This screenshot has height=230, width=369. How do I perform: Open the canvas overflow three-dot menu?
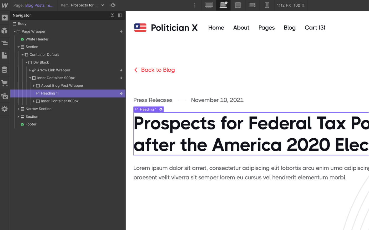pyautogui.click(x=194, y=5)
